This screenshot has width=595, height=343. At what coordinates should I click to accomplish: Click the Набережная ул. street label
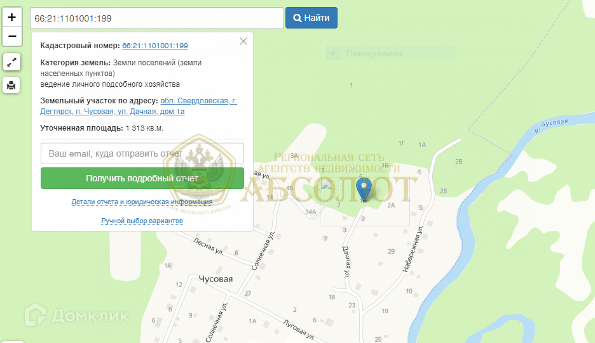tap(413, 249)
